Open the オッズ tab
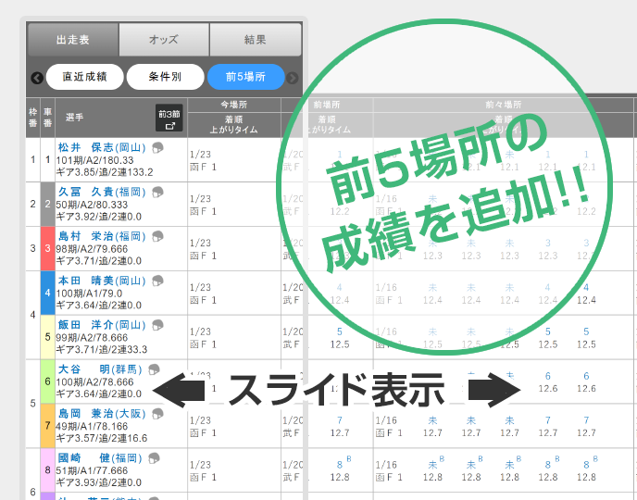 (163, 40)
